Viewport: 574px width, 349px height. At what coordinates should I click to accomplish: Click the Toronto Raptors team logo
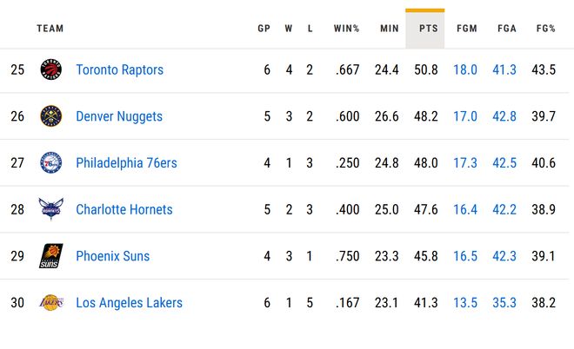[x=51, y=70]
